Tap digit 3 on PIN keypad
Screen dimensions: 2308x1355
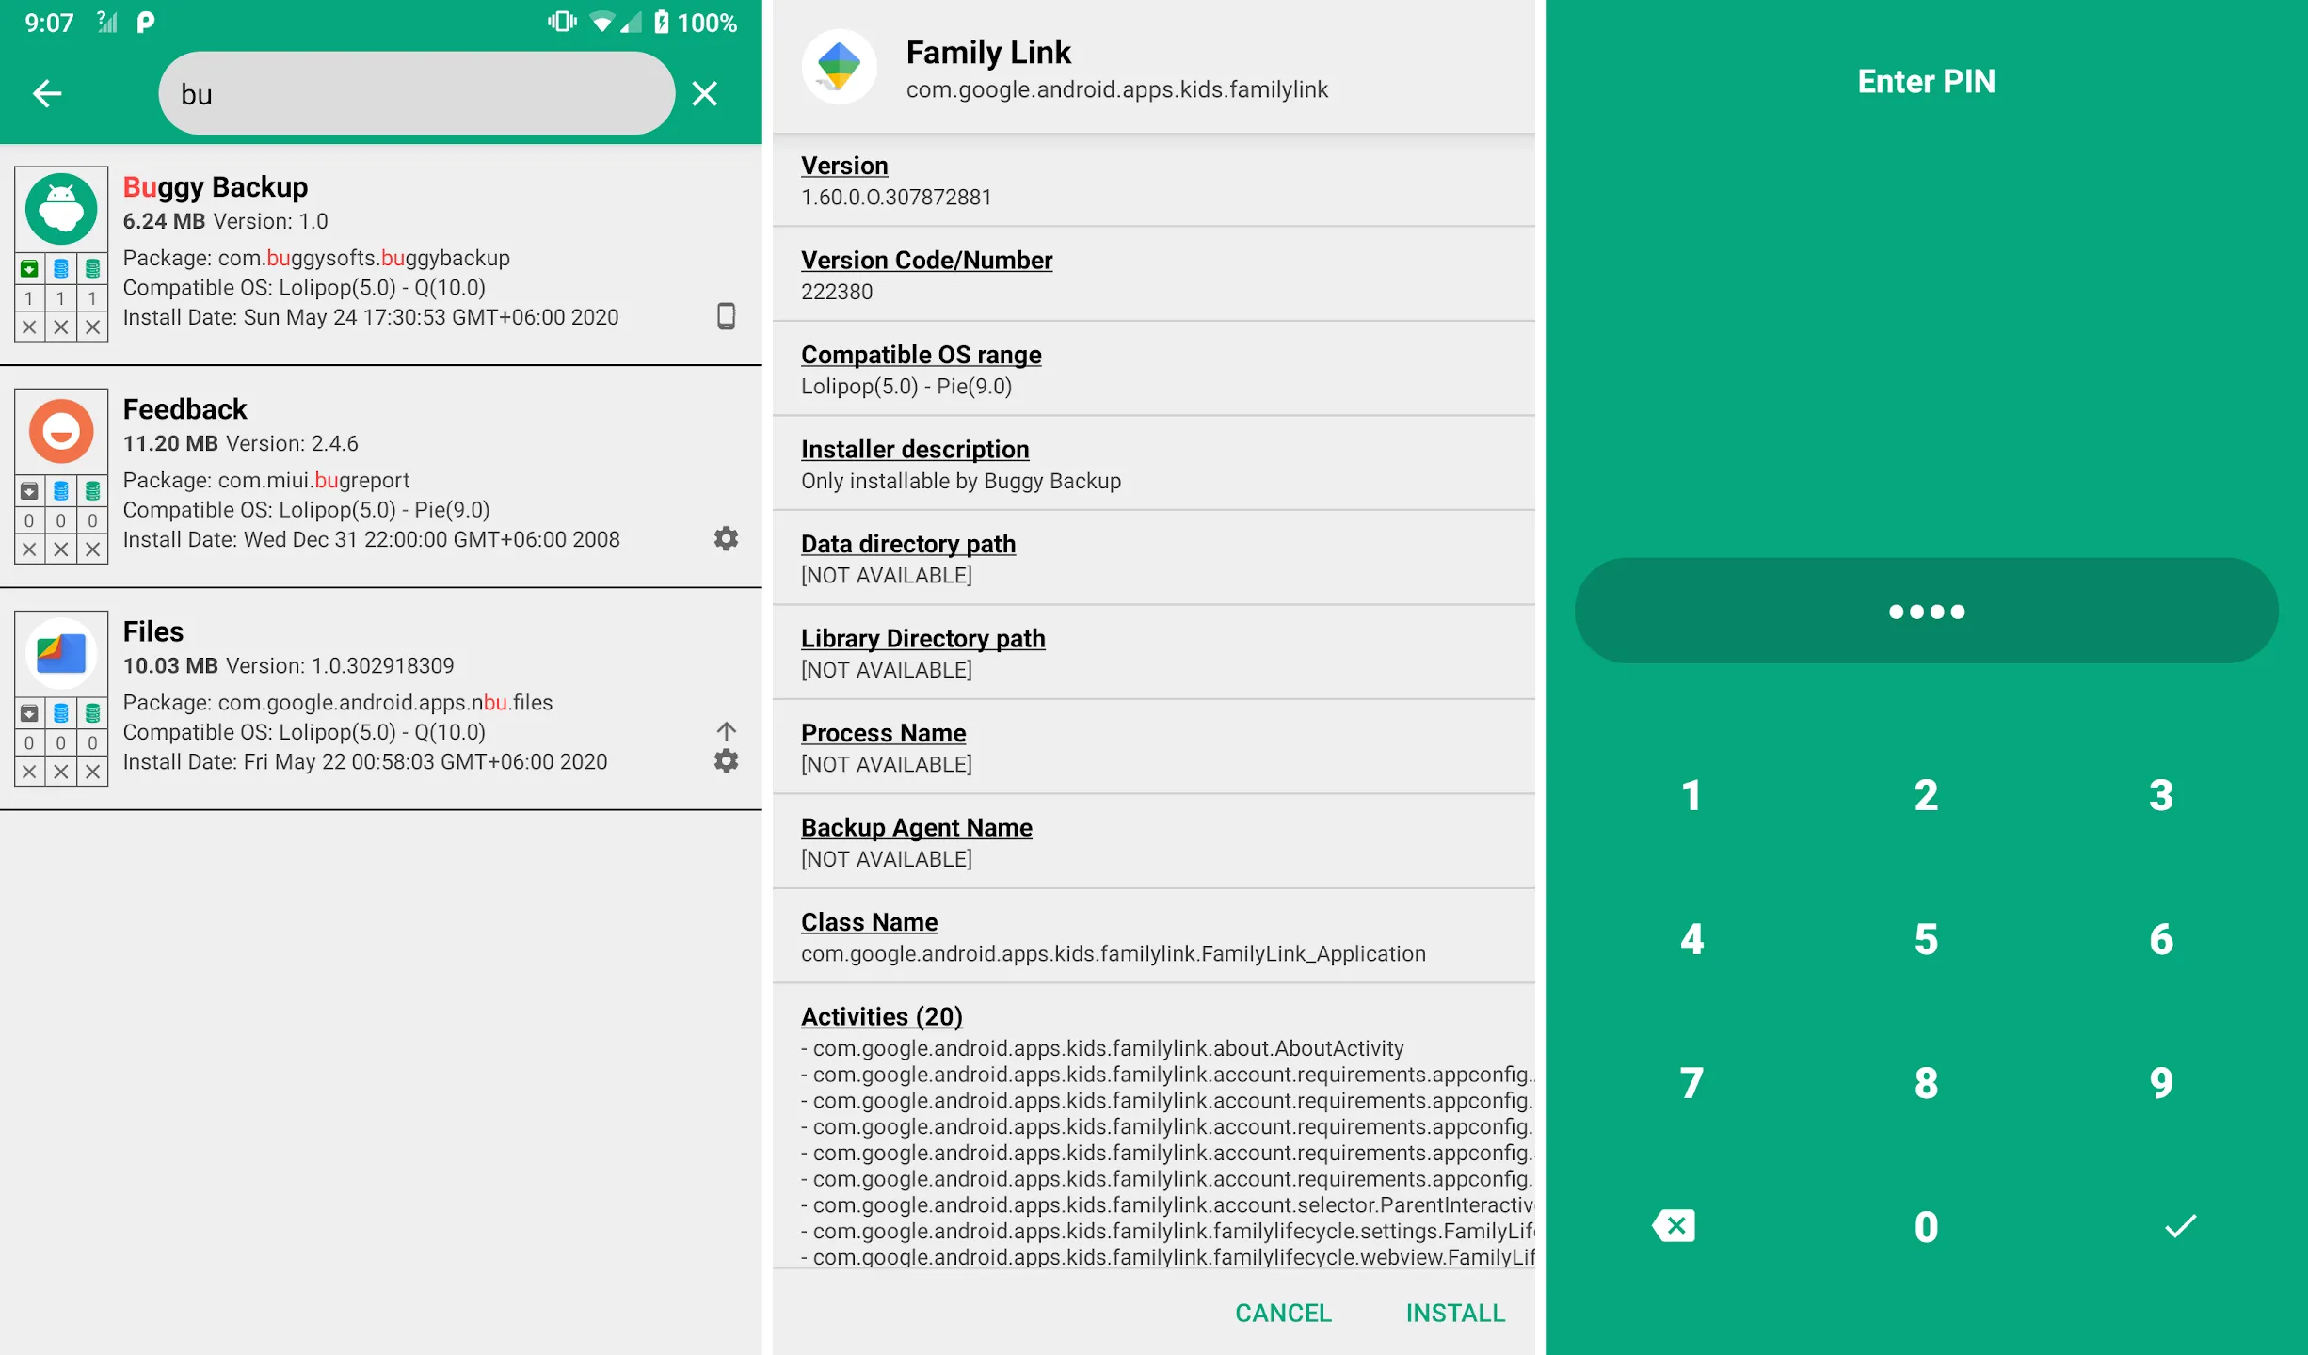tap(2161, 795)
